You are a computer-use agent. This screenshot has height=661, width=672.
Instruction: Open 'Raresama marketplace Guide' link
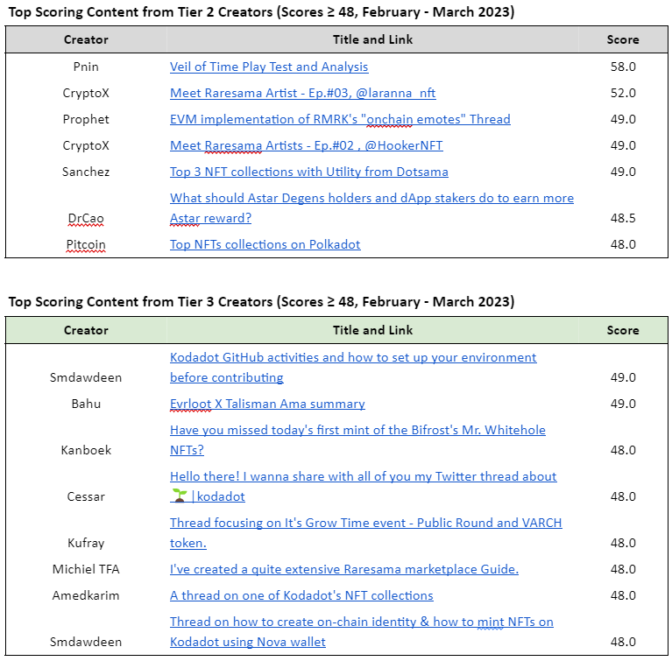tap(343, 569)
